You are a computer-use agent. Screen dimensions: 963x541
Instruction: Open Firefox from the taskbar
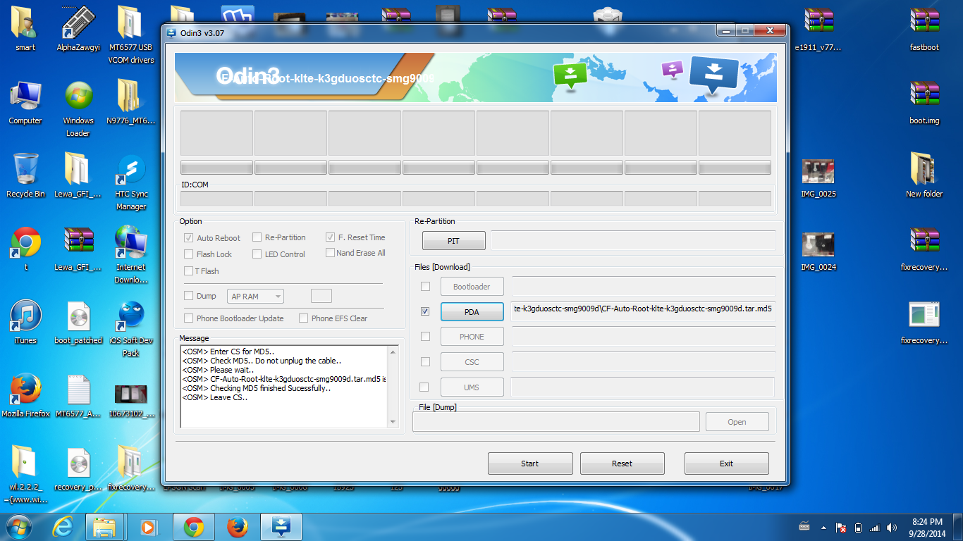click(x=238, y=526)
